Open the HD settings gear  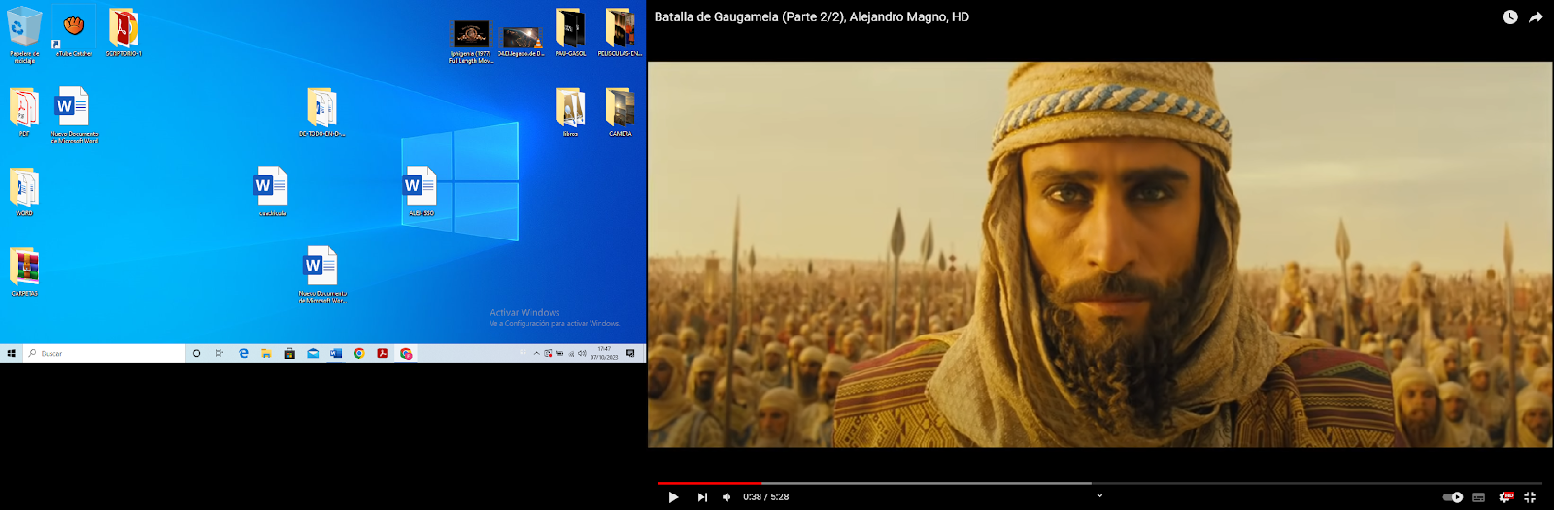[1505, 497]
